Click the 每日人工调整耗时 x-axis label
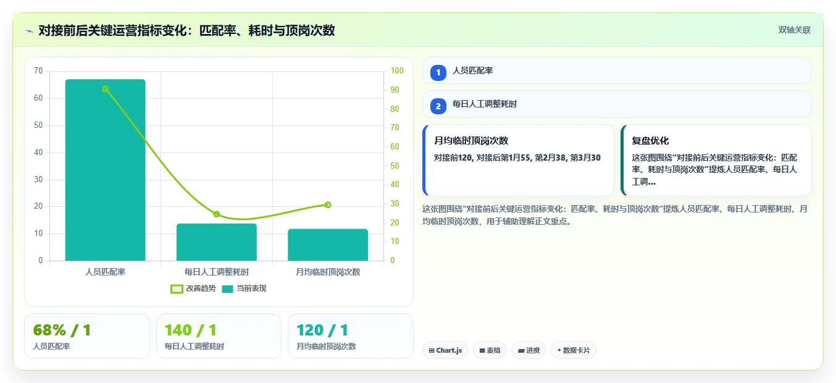 click(x=217, y=272)
